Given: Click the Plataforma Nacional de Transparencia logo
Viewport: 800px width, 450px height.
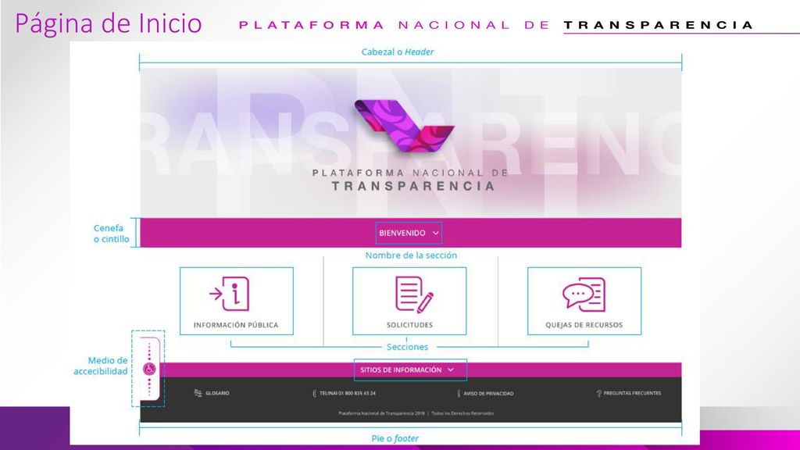Looking at the screenshot, I should click(x=405, y=127).
